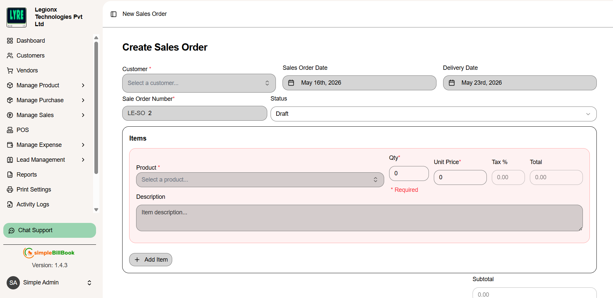The image size is (613, 298).
Task: Open the Select a customer dropdown
Action: click(199, 83)
